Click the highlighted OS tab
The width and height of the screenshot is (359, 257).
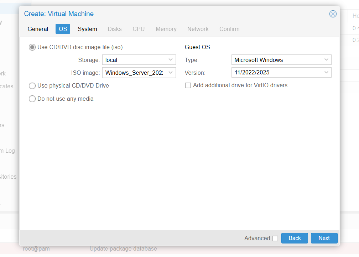point(63,29)
